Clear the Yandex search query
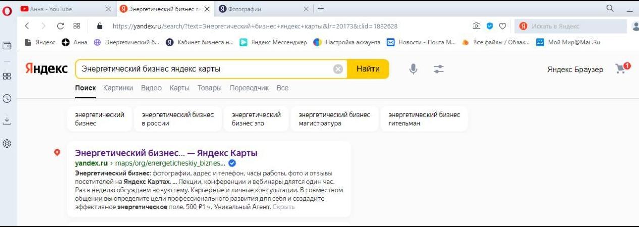 (x=338, y=69)
